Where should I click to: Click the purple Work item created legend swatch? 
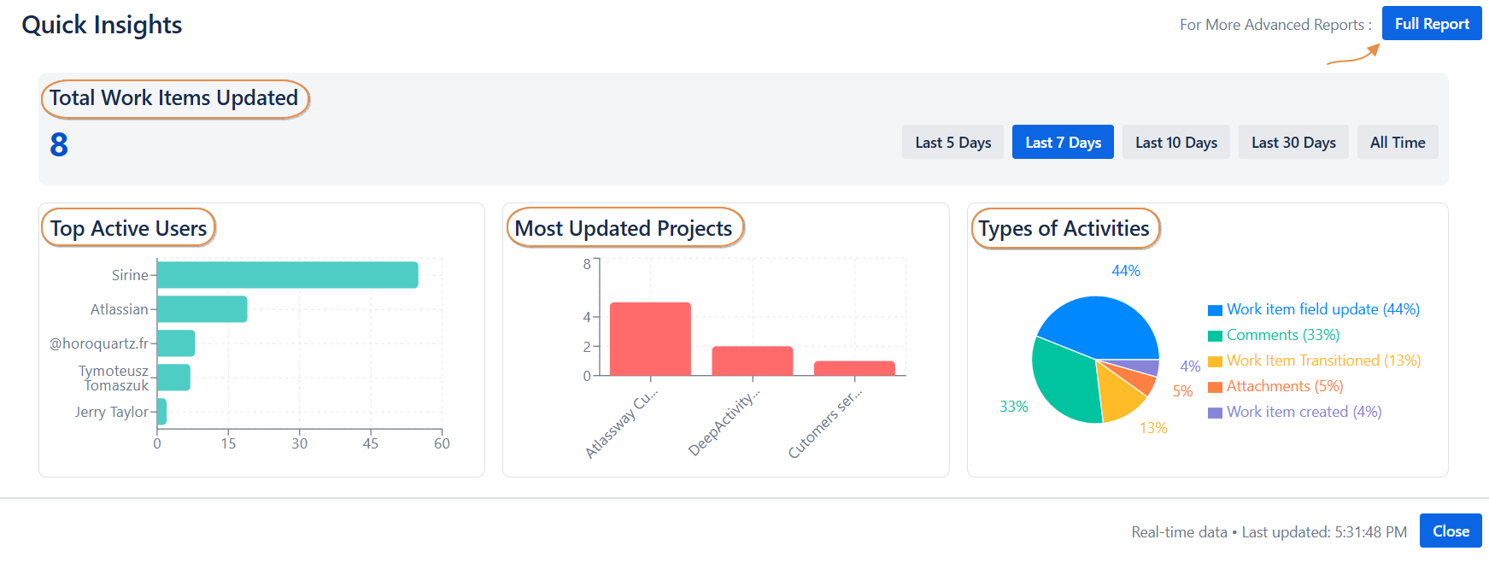click(1215, 413)
